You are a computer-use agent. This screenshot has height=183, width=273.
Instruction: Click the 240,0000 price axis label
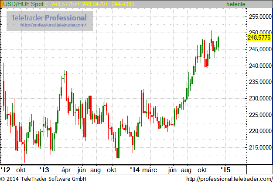click(260, 66)
